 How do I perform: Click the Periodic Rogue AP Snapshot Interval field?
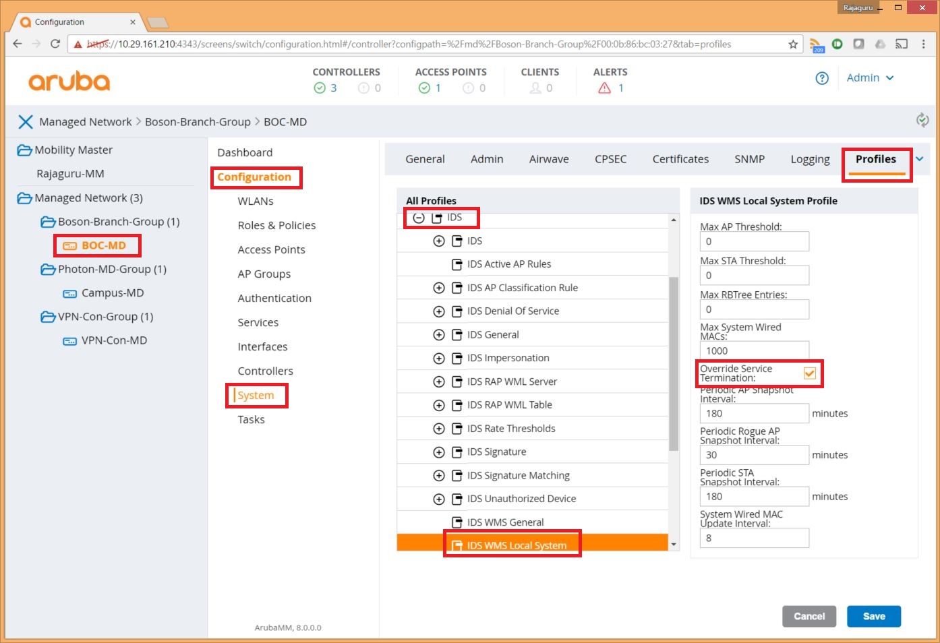(755, 456)
